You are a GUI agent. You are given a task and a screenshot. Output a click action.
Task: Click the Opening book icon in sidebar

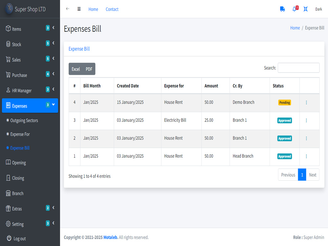8,162
